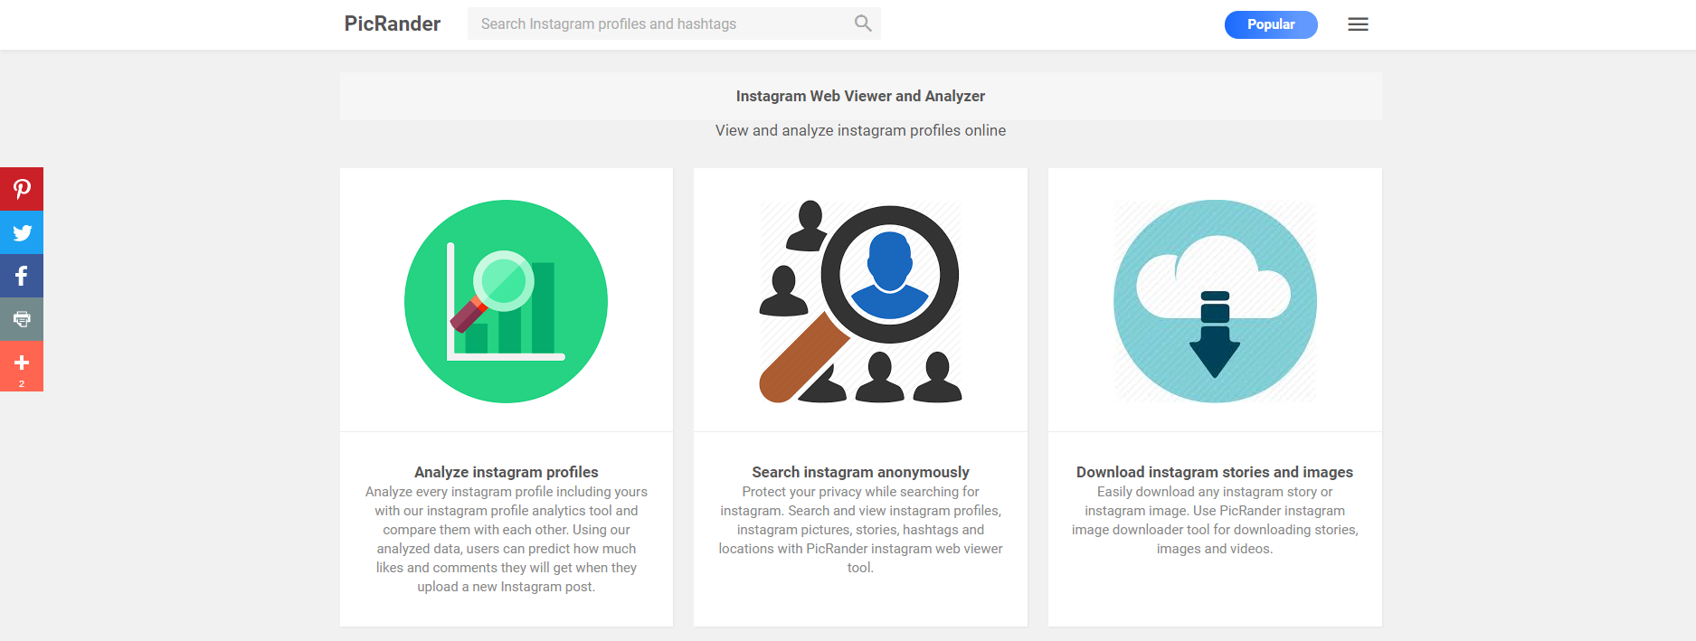
Task: Share on Facebook from the sidebar
Action: click(22, 276)
